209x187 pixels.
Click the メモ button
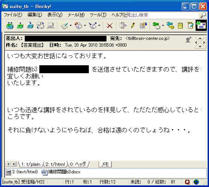tap(105, 164)
